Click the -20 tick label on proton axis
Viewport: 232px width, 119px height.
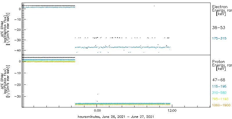coord(17,84)
